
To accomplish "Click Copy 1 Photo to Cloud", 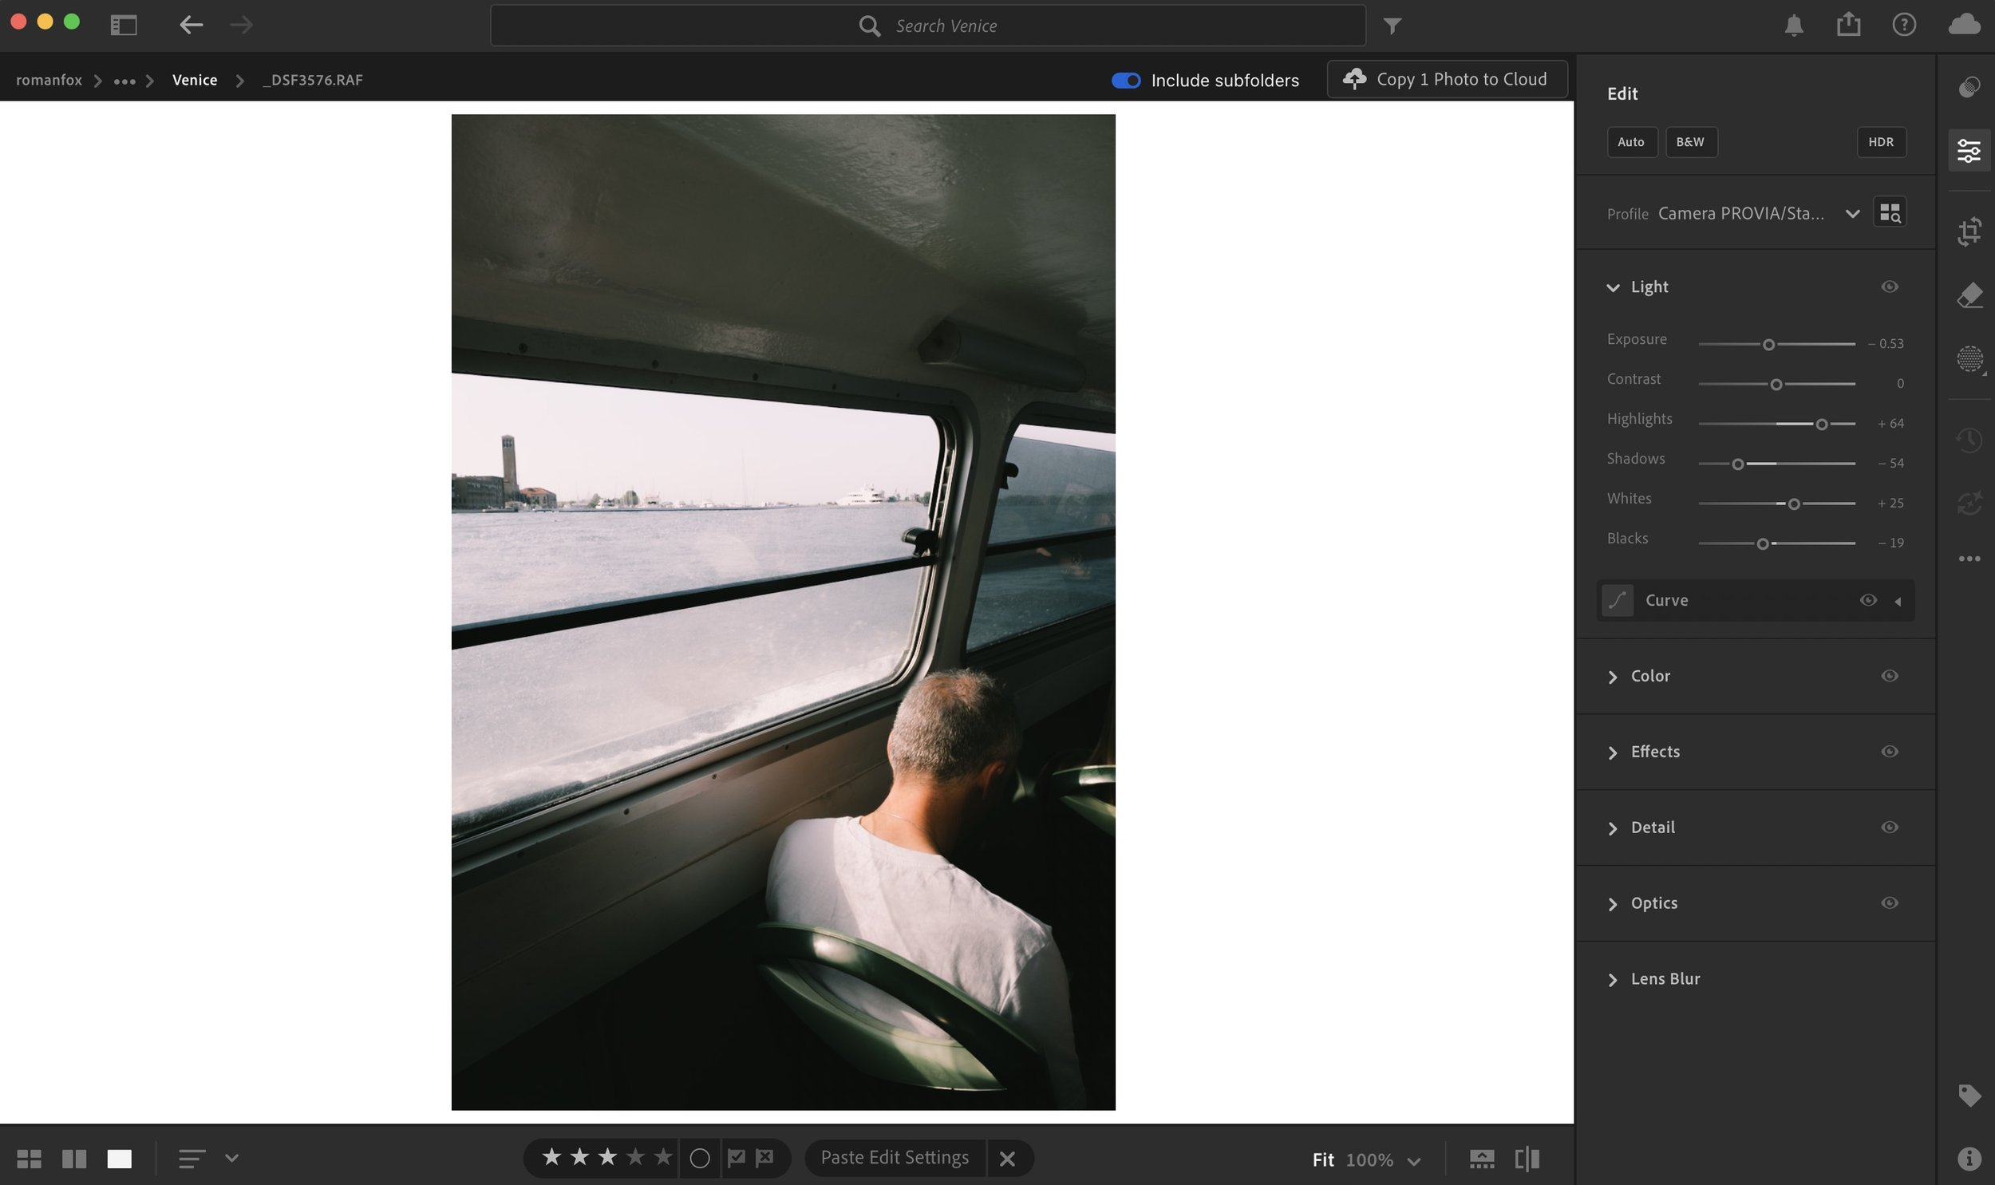I will tap(1447, 79).
